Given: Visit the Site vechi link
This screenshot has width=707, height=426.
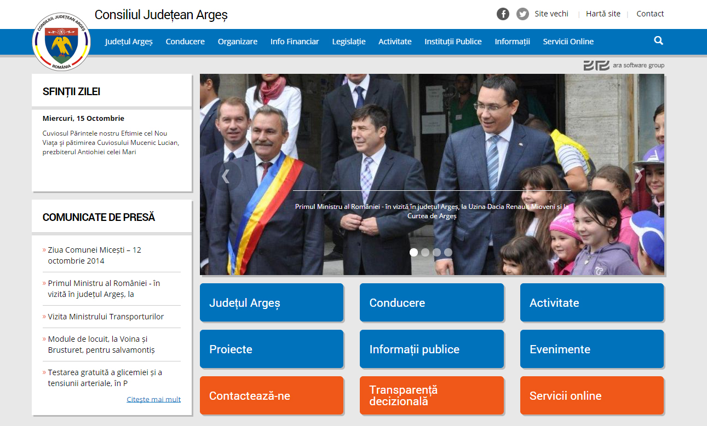Looking at the screenshot, I should click(551, 14).
